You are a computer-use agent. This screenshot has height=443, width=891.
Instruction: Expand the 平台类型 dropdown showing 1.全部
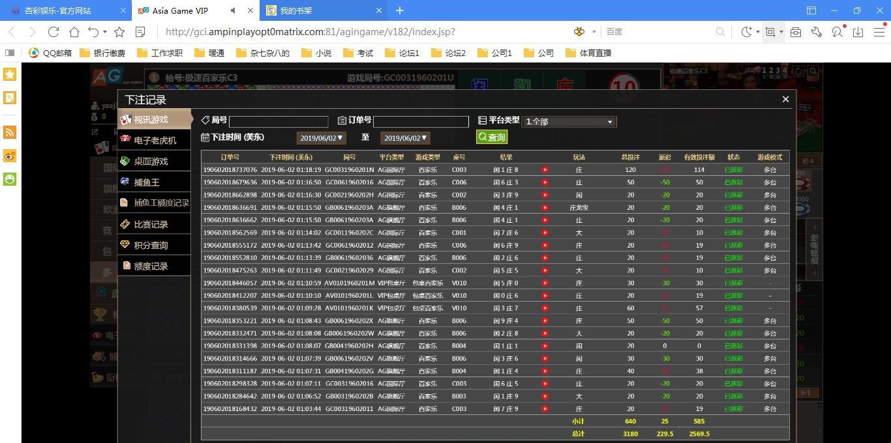[x=569, y=122]
